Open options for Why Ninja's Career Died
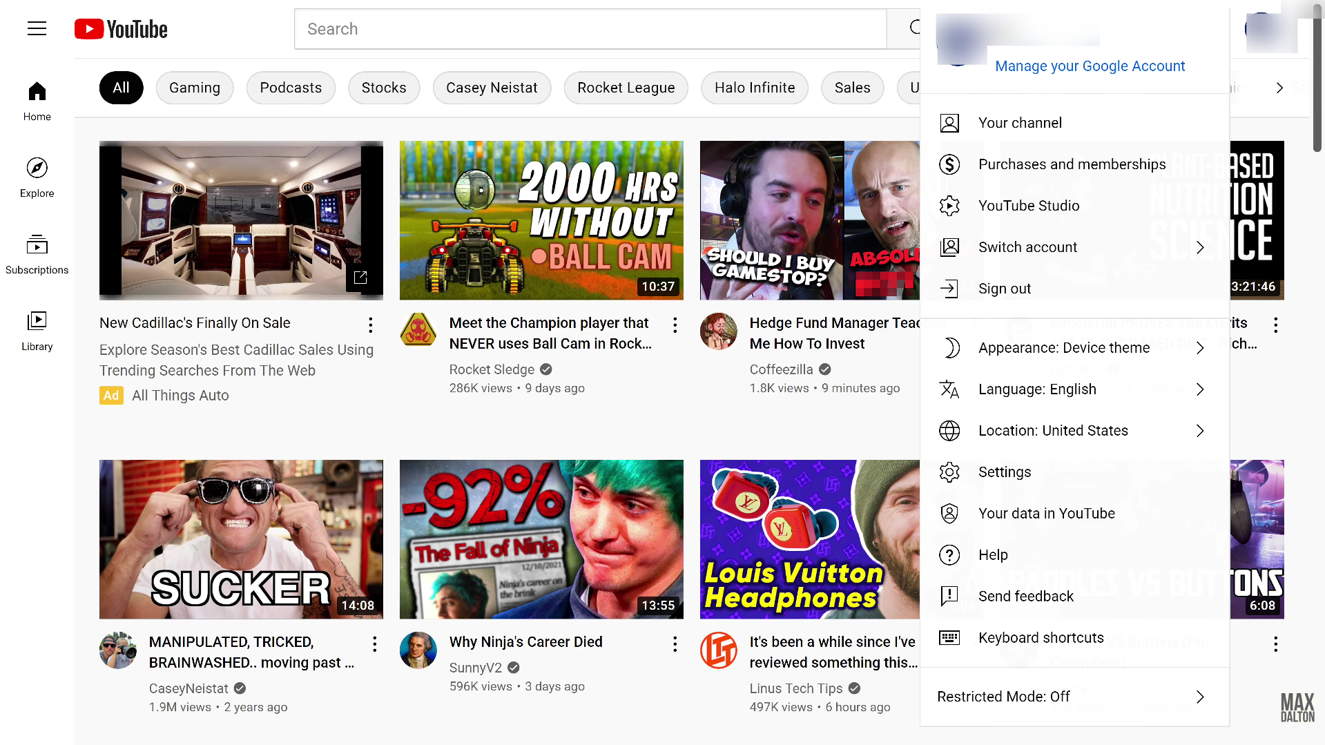Viewport: 1325px width, 745px height. click(x=675, y=644)
